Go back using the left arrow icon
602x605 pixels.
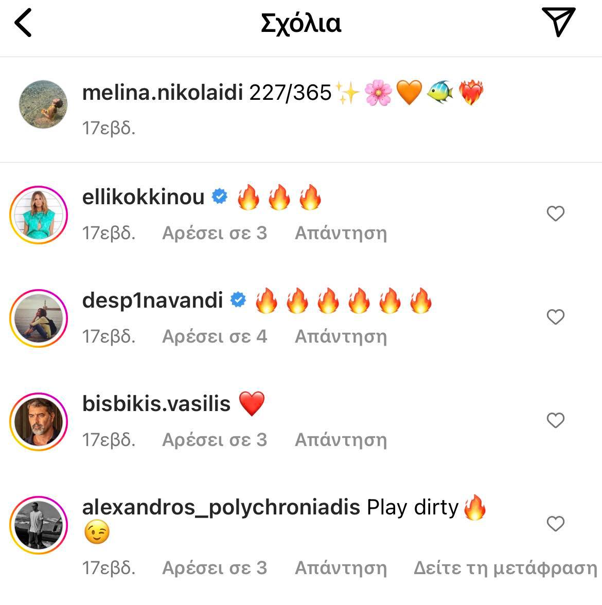coord(23,23)
